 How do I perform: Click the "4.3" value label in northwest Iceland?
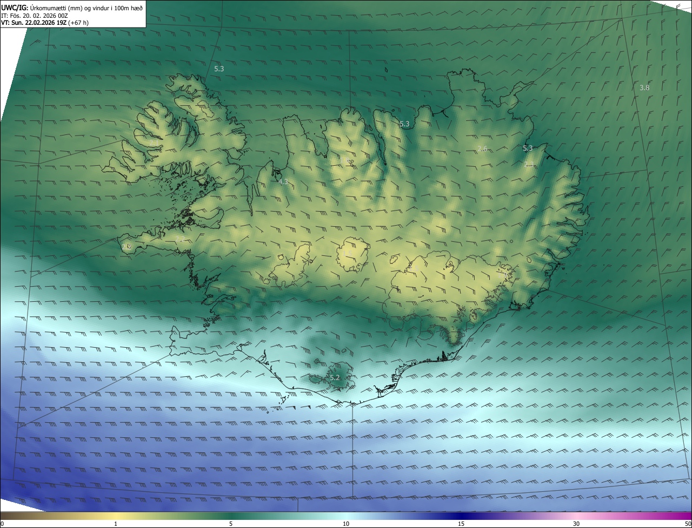(283, 182)
